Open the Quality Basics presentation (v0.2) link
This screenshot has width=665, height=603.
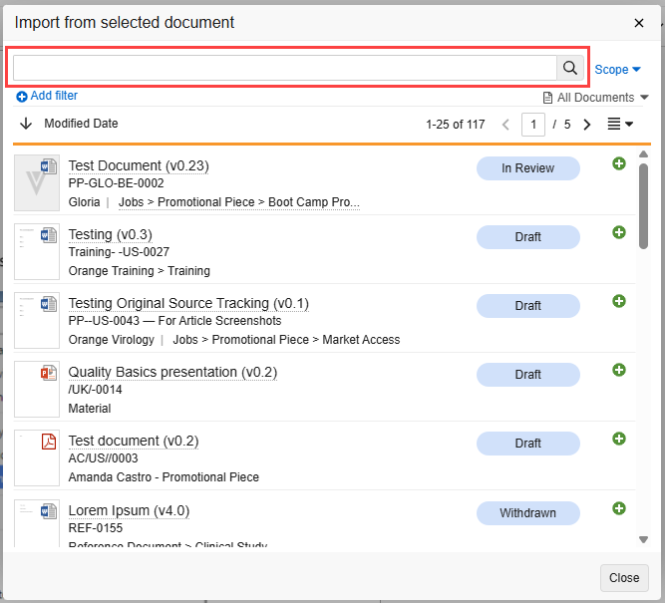point(172,372)
